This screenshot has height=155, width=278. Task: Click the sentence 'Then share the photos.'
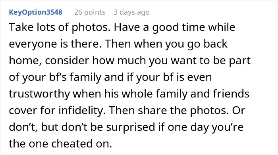(x=169, y=111)
